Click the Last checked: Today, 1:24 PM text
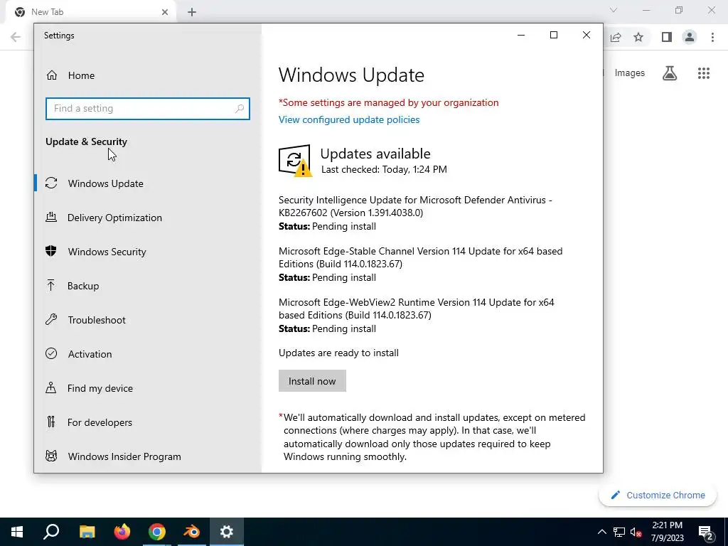Screen dimensions: 728x546 [384, 169]
